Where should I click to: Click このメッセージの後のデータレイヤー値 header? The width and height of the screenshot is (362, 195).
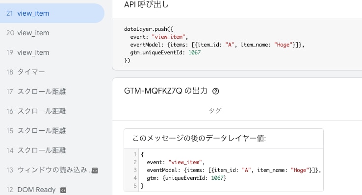199,138
